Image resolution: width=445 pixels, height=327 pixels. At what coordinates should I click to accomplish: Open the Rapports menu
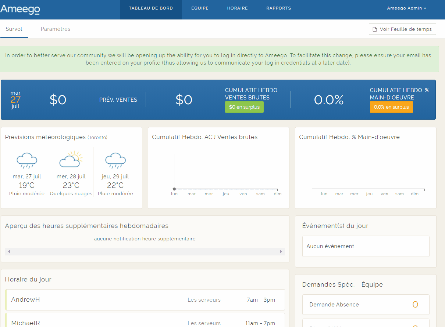coord(278,8)
